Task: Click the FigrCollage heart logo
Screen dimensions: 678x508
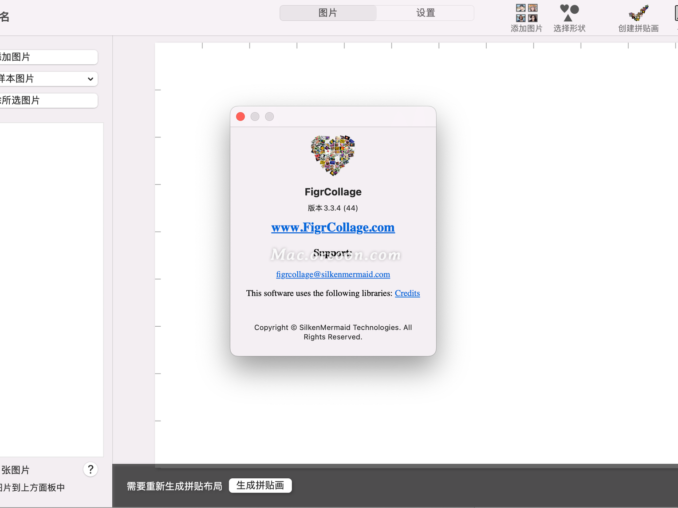Action: click(333, 155)
